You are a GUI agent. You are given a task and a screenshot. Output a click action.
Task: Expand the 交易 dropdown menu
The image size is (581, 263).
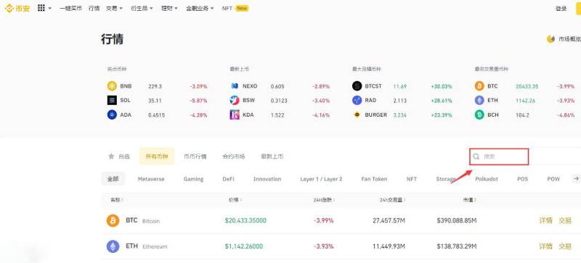121,8
